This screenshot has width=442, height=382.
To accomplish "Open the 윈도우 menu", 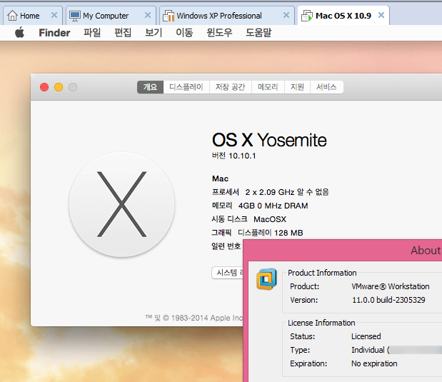I will (219, 33).
